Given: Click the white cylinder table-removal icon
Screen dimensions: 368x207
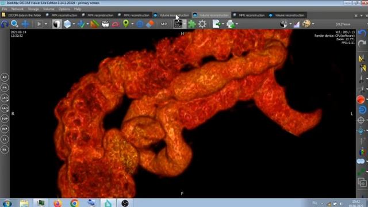Looking at the screenshot, I should (105, 24).
